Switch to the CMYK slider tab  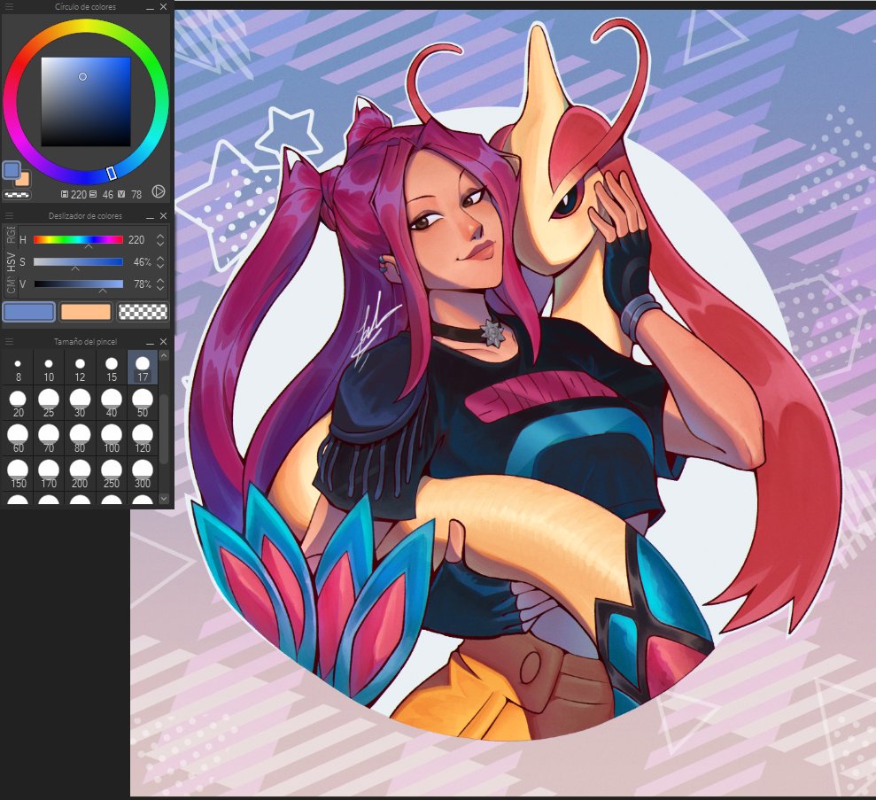tap(11, 285)
